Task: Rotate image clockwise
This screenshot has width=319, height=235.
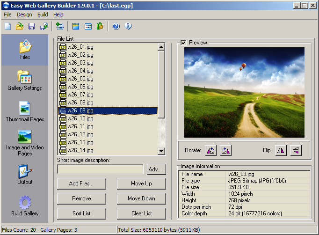Action: pos(226,150)
